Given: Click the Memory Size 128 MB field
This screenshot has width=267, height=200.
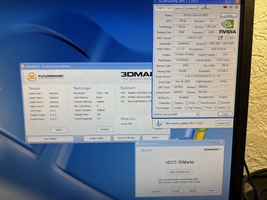Looking at the screenshot, I should pyautogui.click(x=182, y=71).
